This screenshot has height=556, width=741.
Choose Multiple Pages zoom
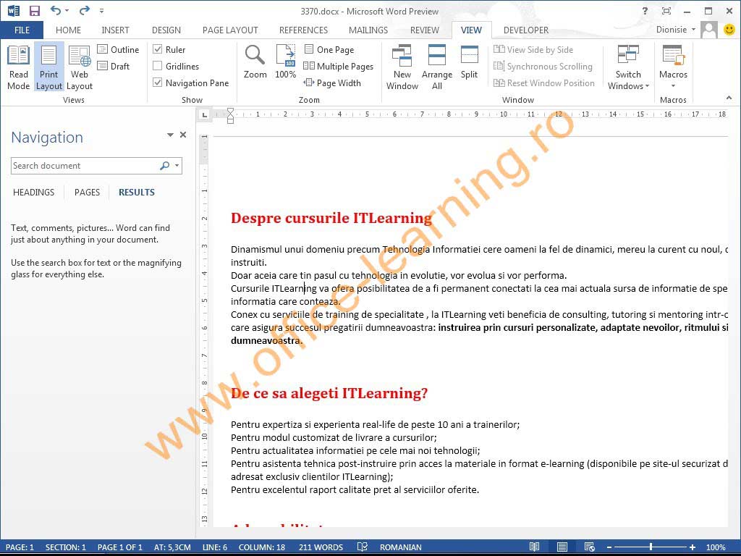(339, 66)
